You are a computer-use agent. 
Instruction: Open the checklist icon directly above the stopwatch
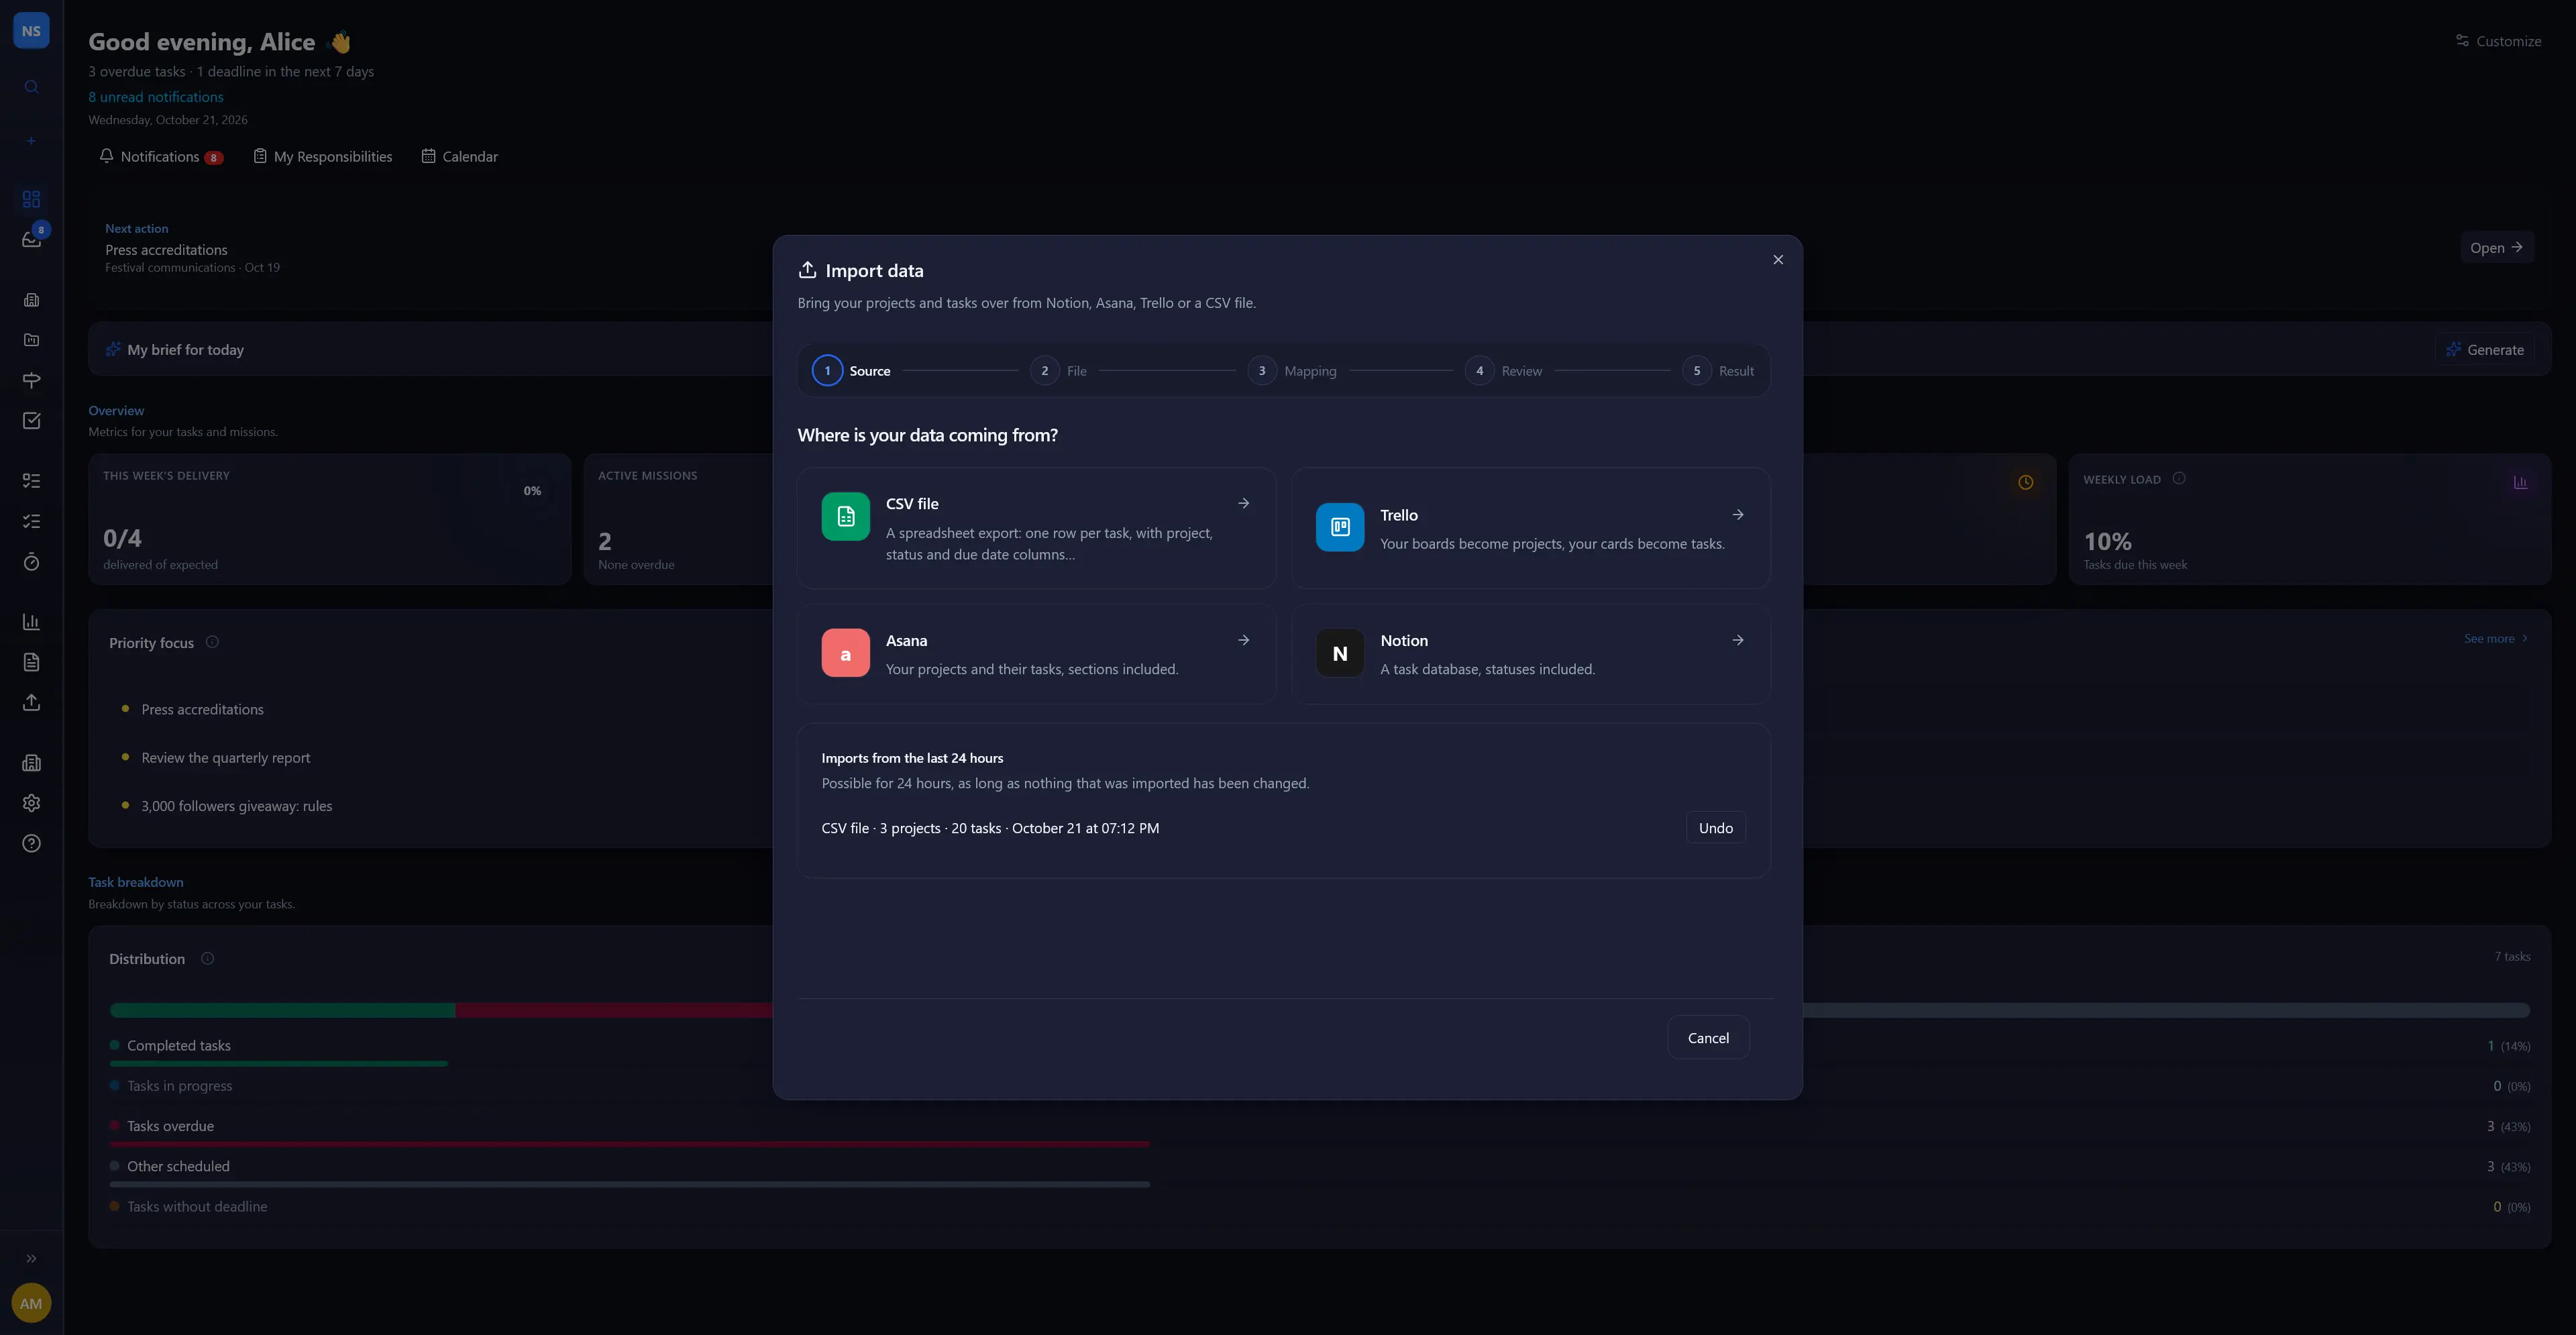pos(31,521)
